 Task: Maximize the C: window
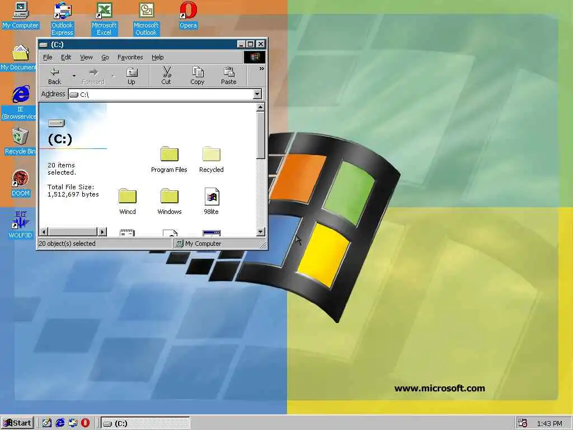pos(250,44)
